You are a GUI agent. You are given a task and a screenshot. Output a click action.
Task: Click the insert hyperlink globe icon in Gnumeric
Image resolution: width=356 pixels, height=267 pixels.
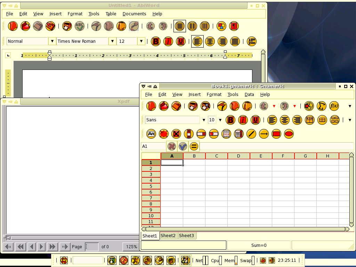tap(309, 106)
